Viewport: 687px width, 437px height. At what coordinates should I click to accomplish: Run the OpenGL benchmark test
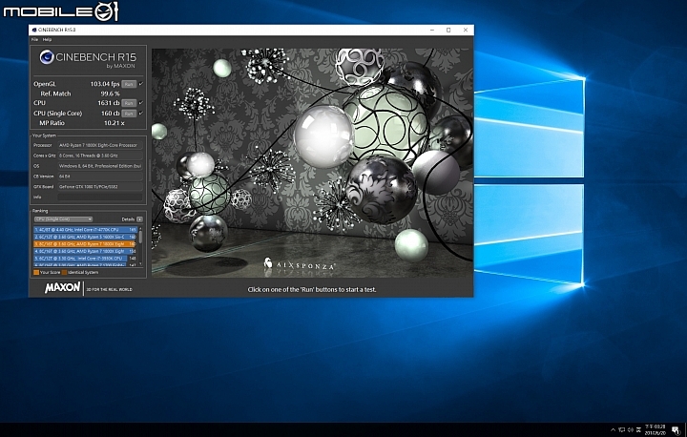pos(129,84)
